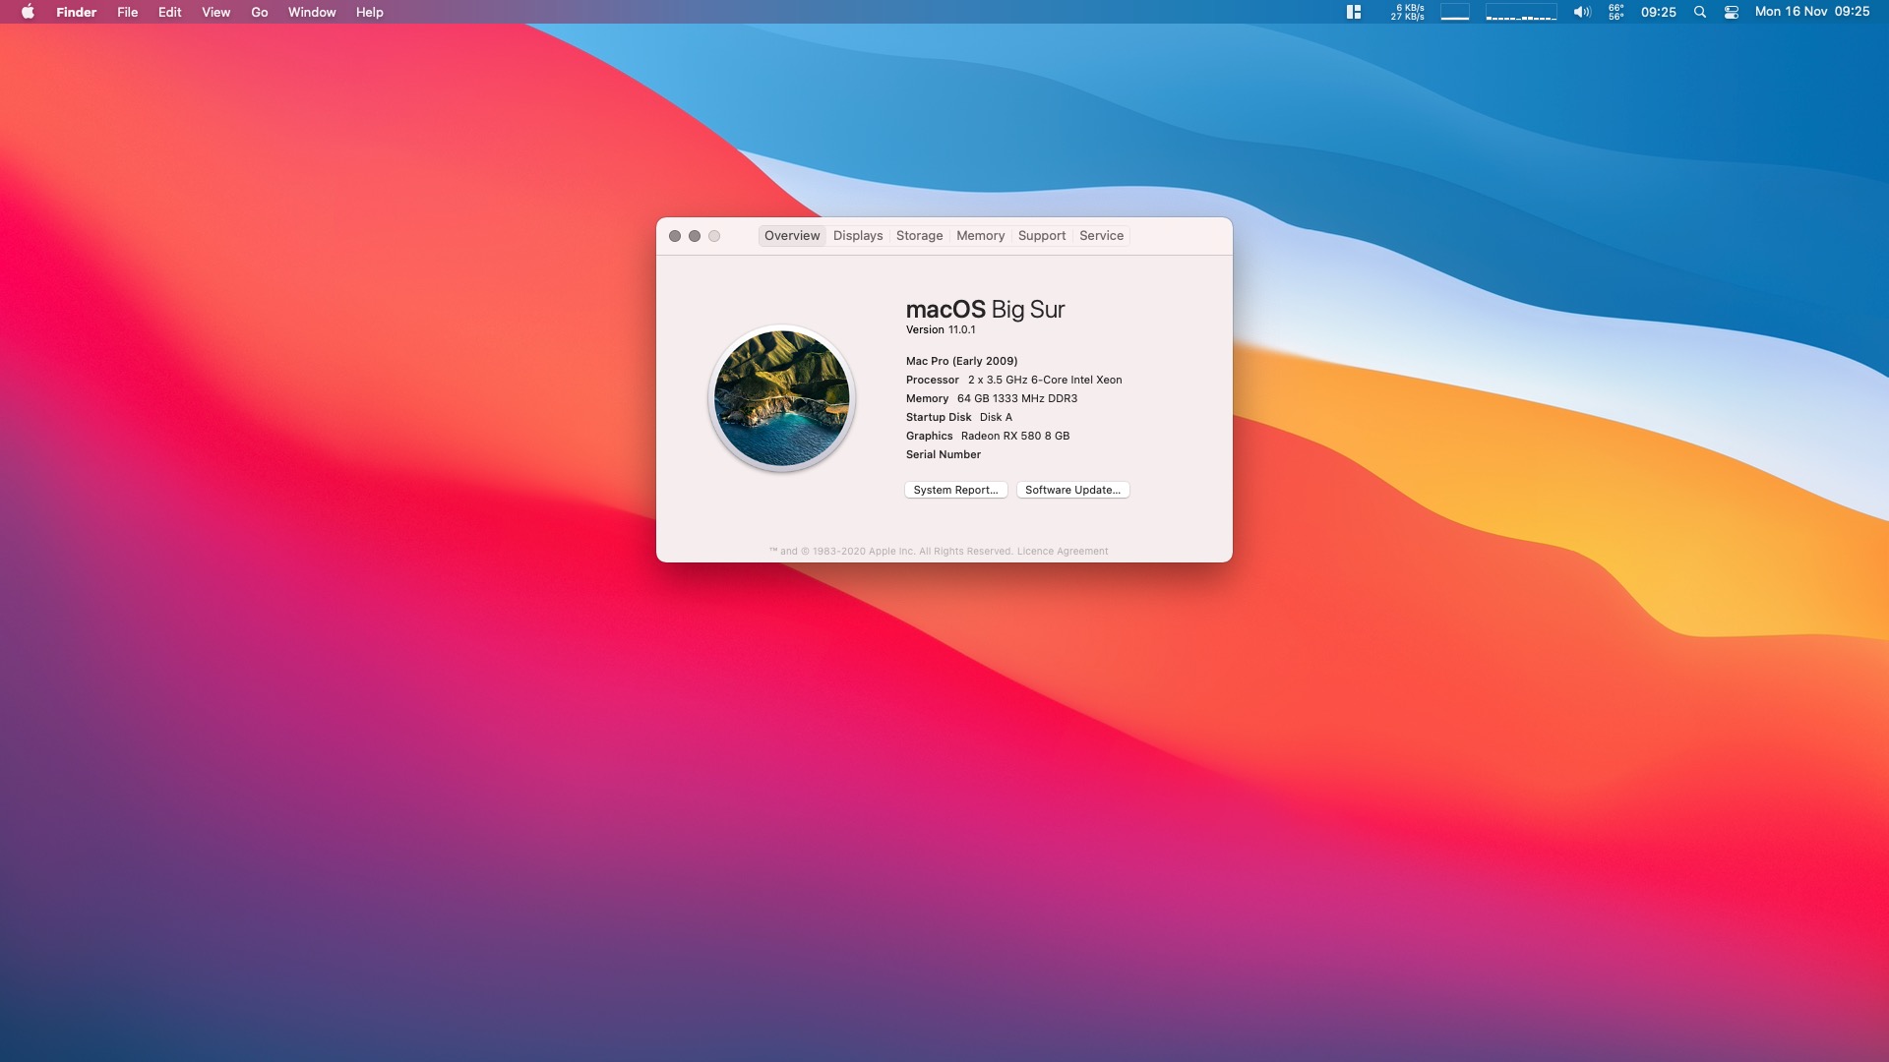This screenshot has height=1062, width=1889.
Task: Open the Memory tab
Action: [x=980, y=236]
